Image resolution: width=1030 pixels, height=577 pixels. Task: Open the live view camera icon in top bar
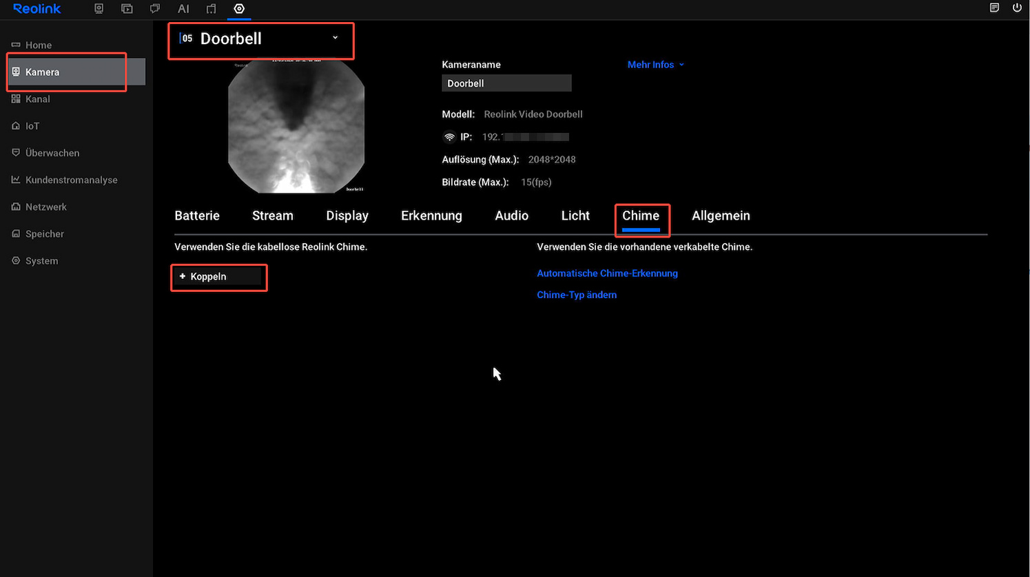pyautogui.click(x=99, y=8)
